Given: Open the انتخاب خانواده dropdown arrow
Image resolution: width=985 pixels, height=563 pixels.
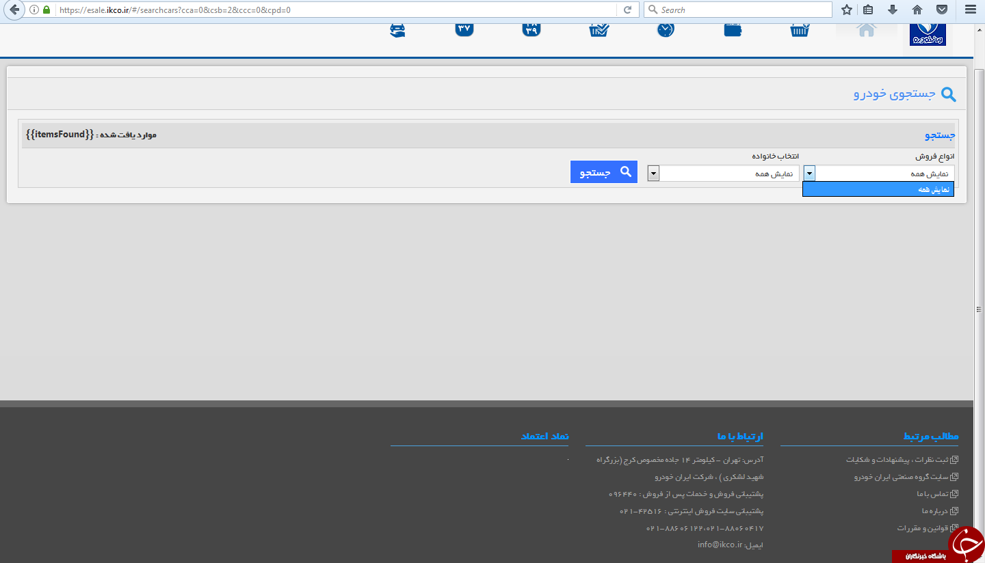Looking at the screenshot, I should [653, 174].
